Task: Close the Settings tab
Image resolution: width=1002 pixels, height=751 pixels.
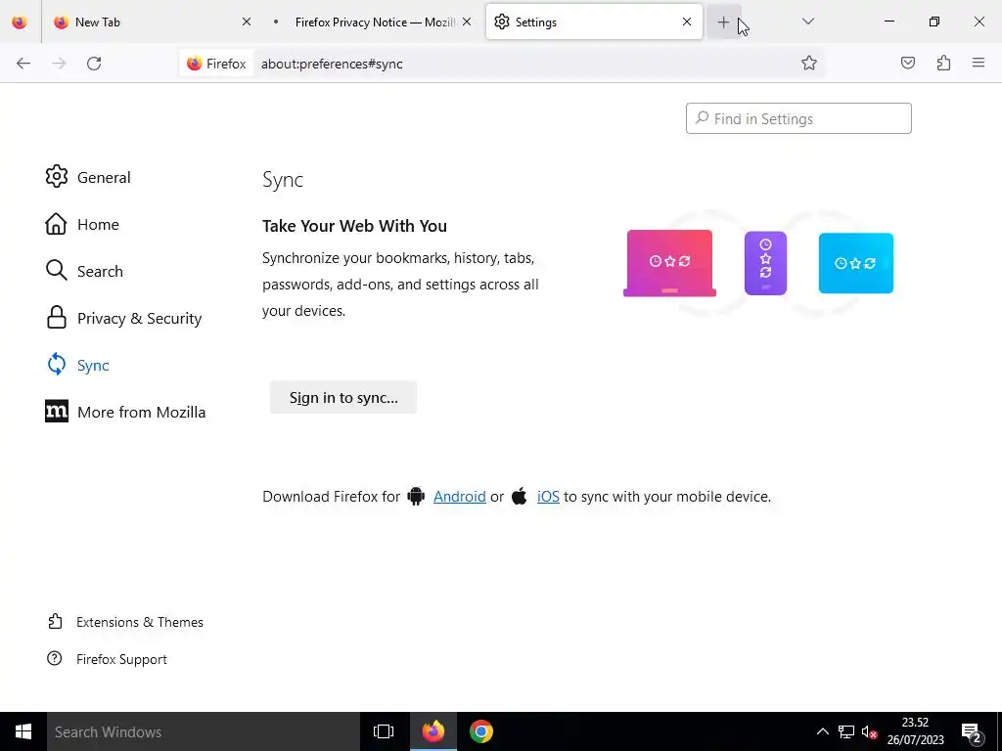Action: (x=687, y=22)
